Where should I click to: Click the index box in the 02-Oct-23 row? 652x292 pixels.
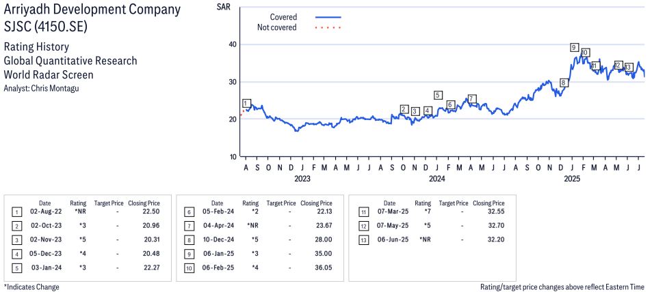[x=16, y=227]
